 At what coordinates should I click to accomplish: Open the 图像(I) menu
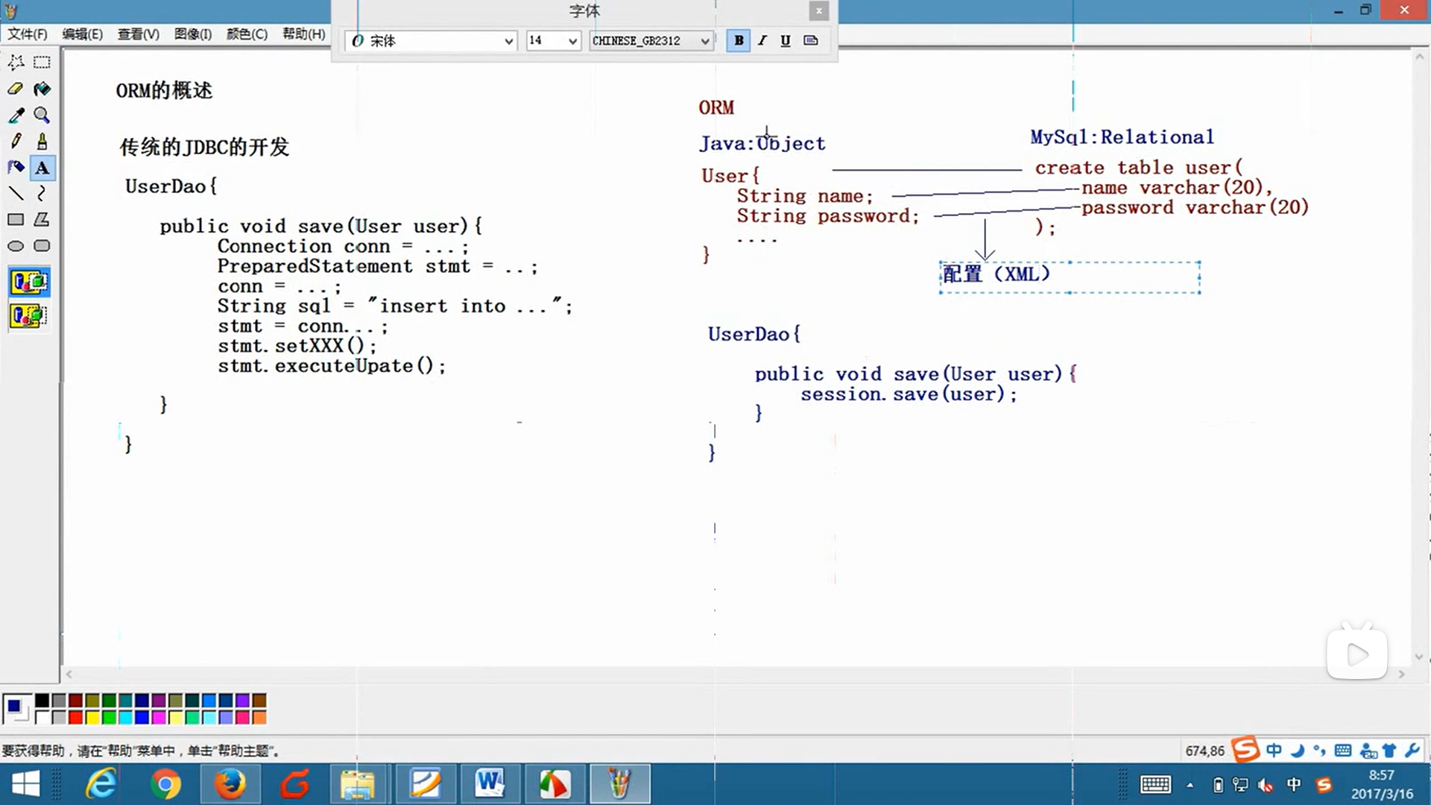click(192, 34)
